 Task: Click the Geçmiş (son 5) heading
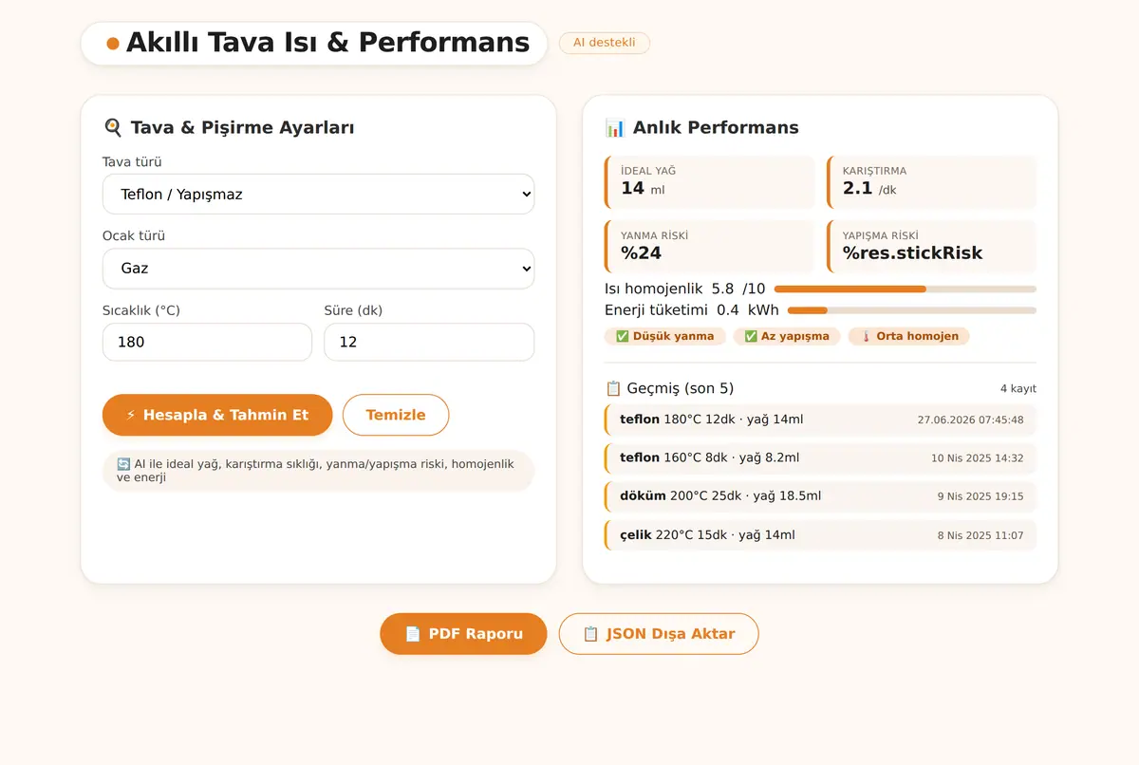(x=681, y=388)
